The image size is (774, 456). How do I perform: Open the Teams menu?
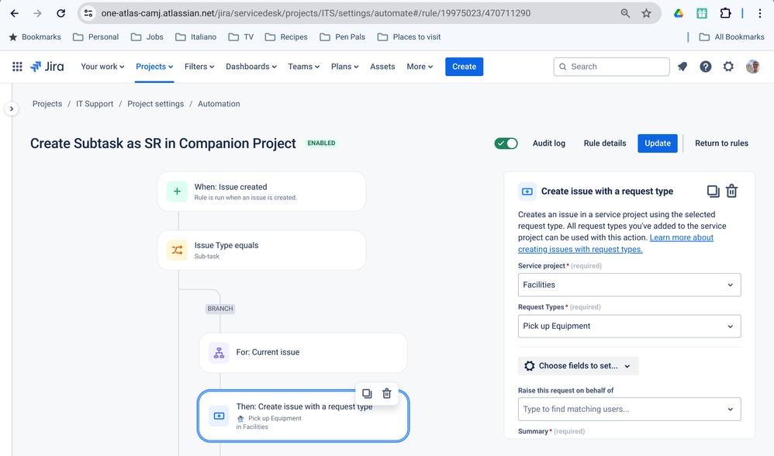pos(303,67)
